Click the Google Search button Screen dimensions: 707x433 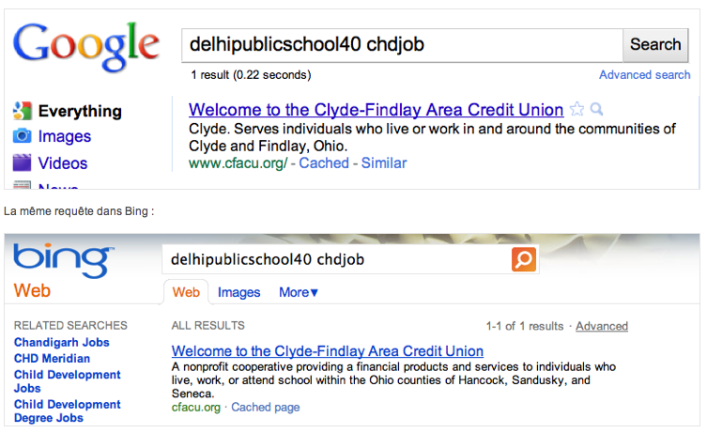[x=655, y=45]
